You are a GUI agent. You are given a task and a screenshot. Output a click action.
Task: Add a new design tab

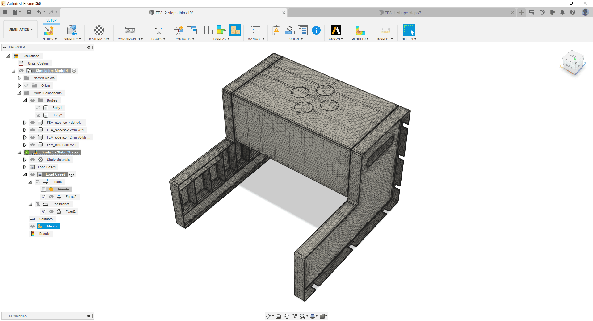click(x=521, y=12)
